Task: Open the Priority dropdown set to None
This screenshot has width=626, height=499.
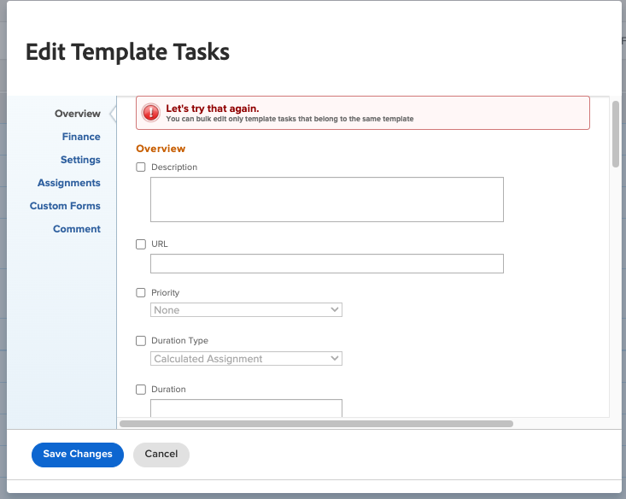Action: click(246, 310)
